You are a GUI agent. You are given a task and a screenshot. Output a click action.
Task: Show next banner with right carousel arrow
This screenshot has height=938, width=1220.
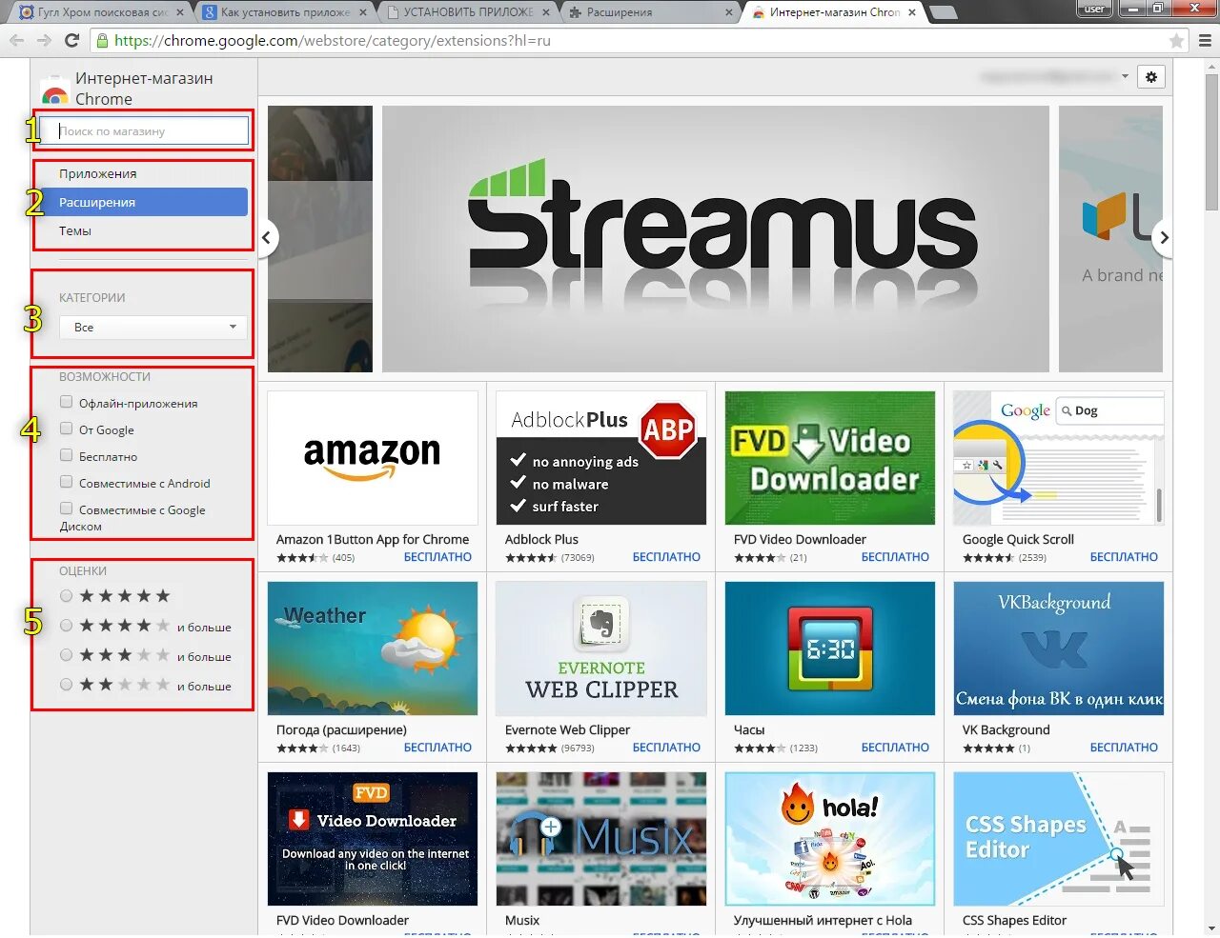point(1163,238)
